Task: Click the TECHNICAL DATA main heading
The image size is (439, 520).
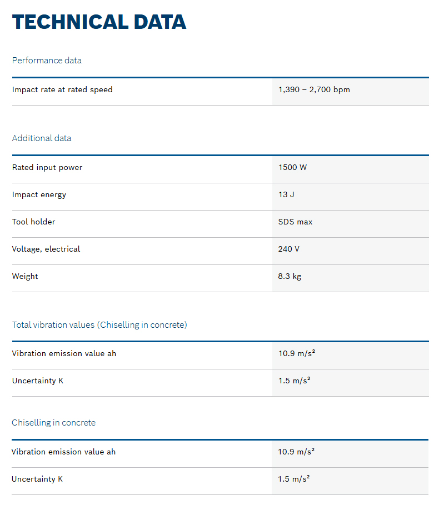Action: click(99, 22)
